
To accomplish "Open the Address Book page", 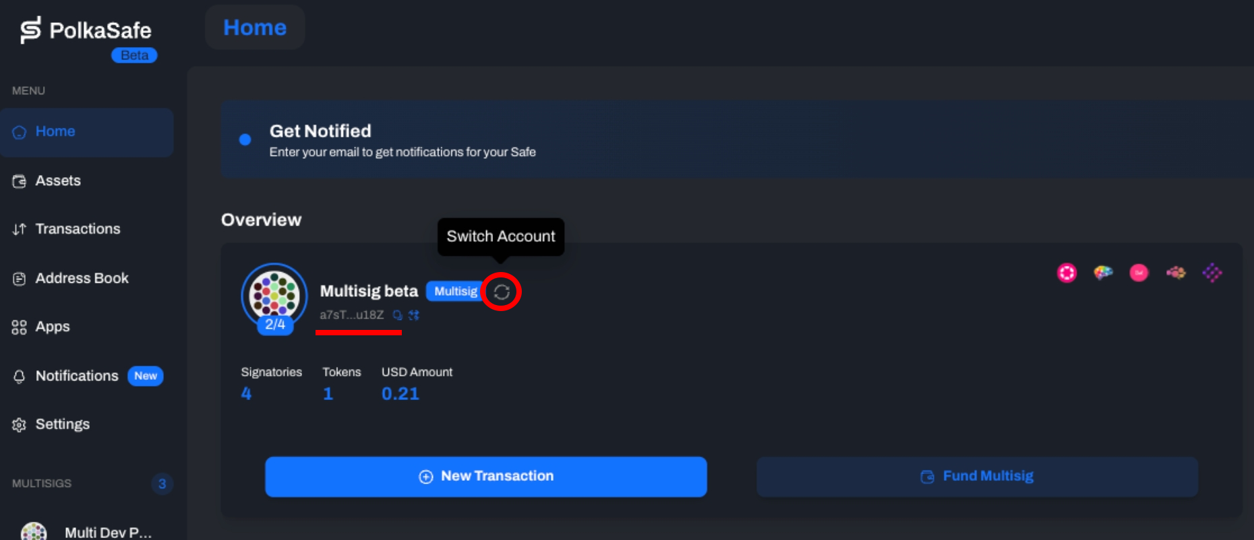I will pos(82,278).
